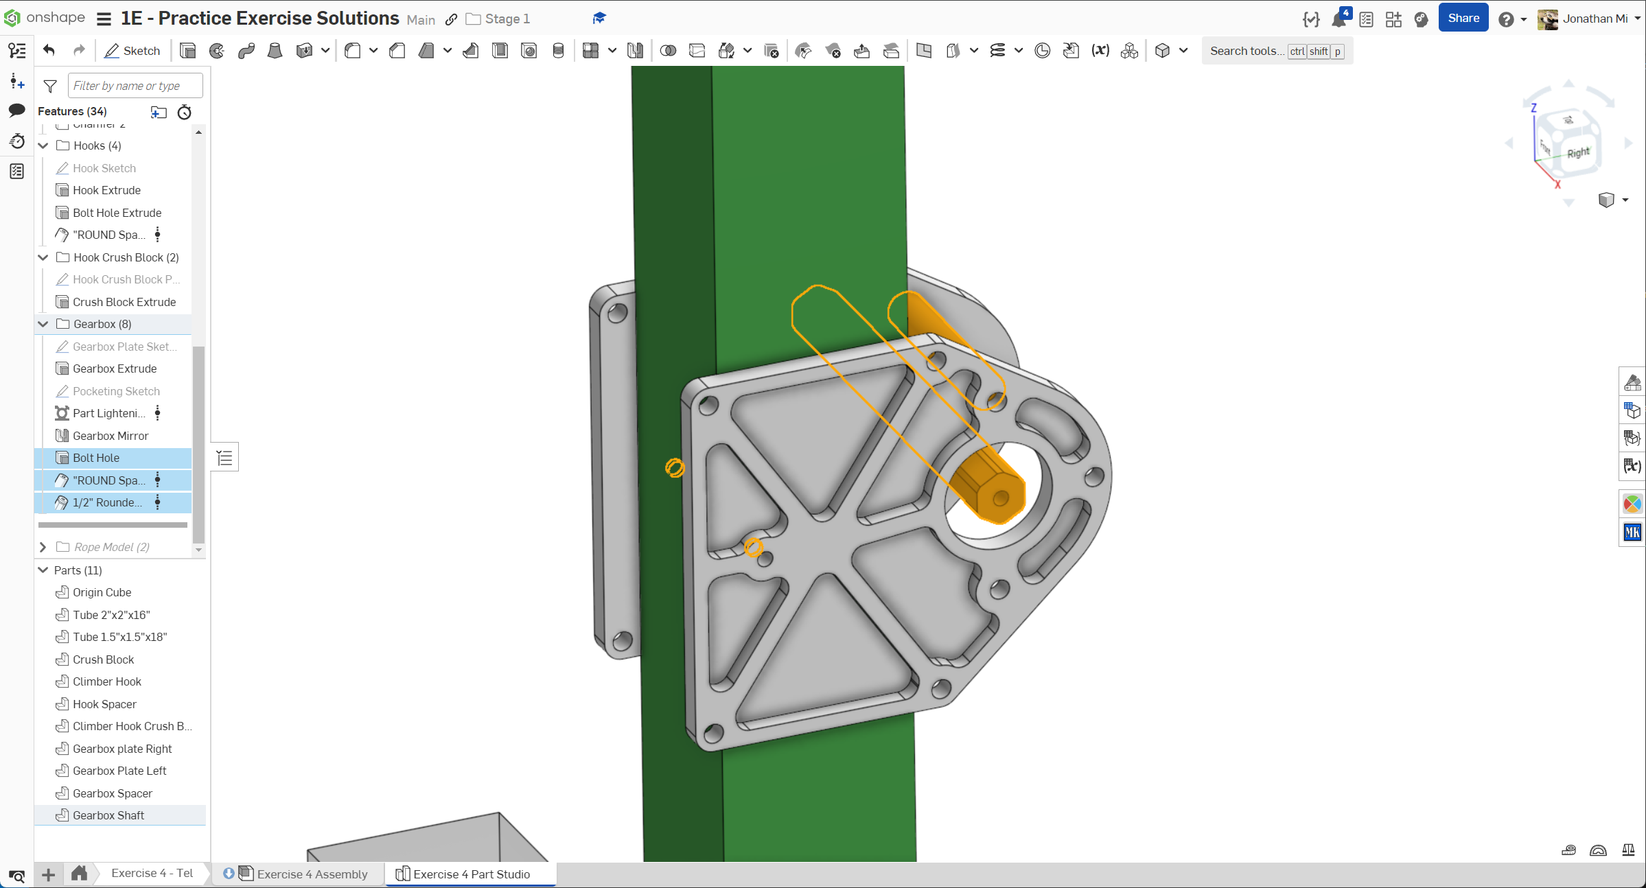Image resolution: width=1646 pixels, height=888 pixels.
Task: Open the fillet tool dropdown arrow
Action: tap(373, 51)
